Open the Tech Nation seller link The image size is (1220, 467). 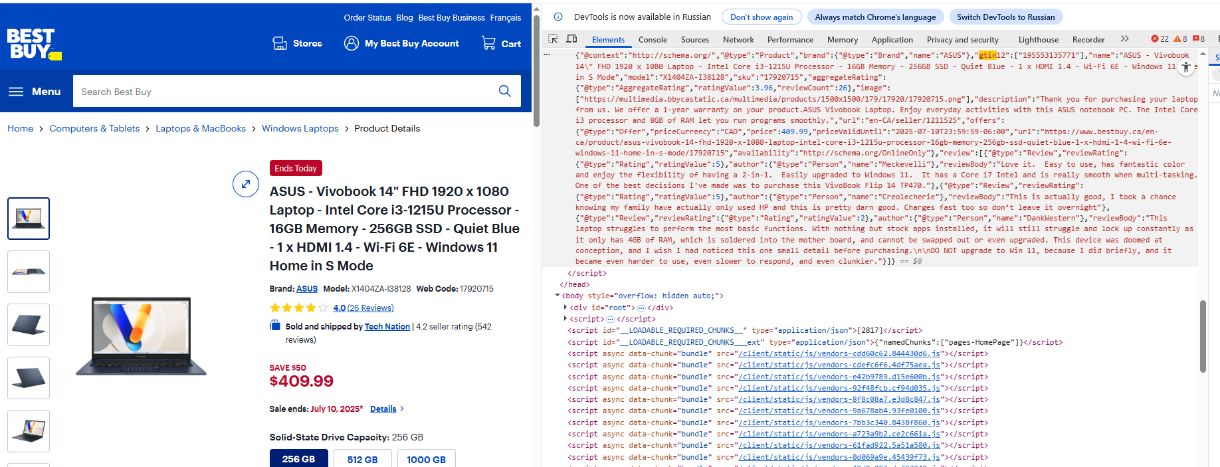point(387,327)
